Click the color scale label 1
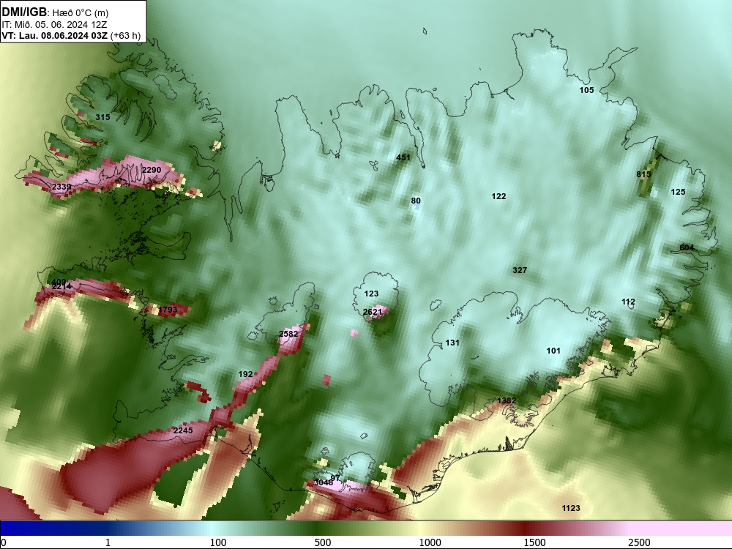732x549 pixels. [x=108, y=542]
